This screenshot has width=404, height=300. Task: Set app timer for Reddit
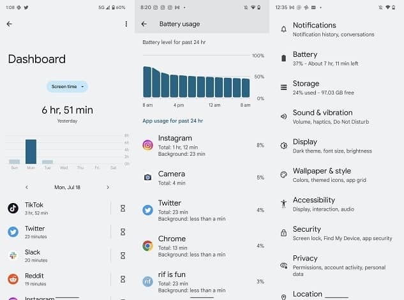click(x=123, y=279)
